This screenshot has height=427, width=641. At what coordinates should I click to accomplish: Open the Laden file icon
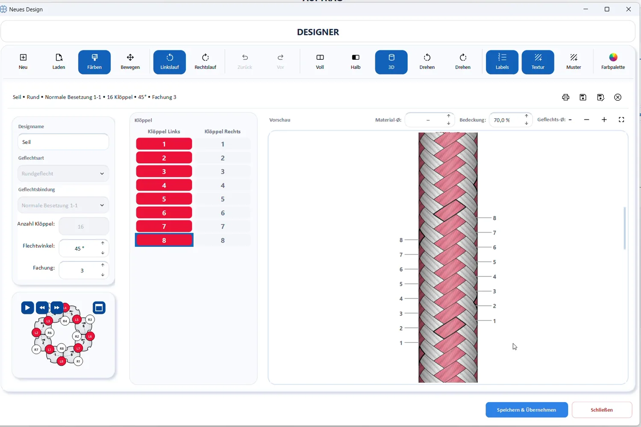coord(59,62)
